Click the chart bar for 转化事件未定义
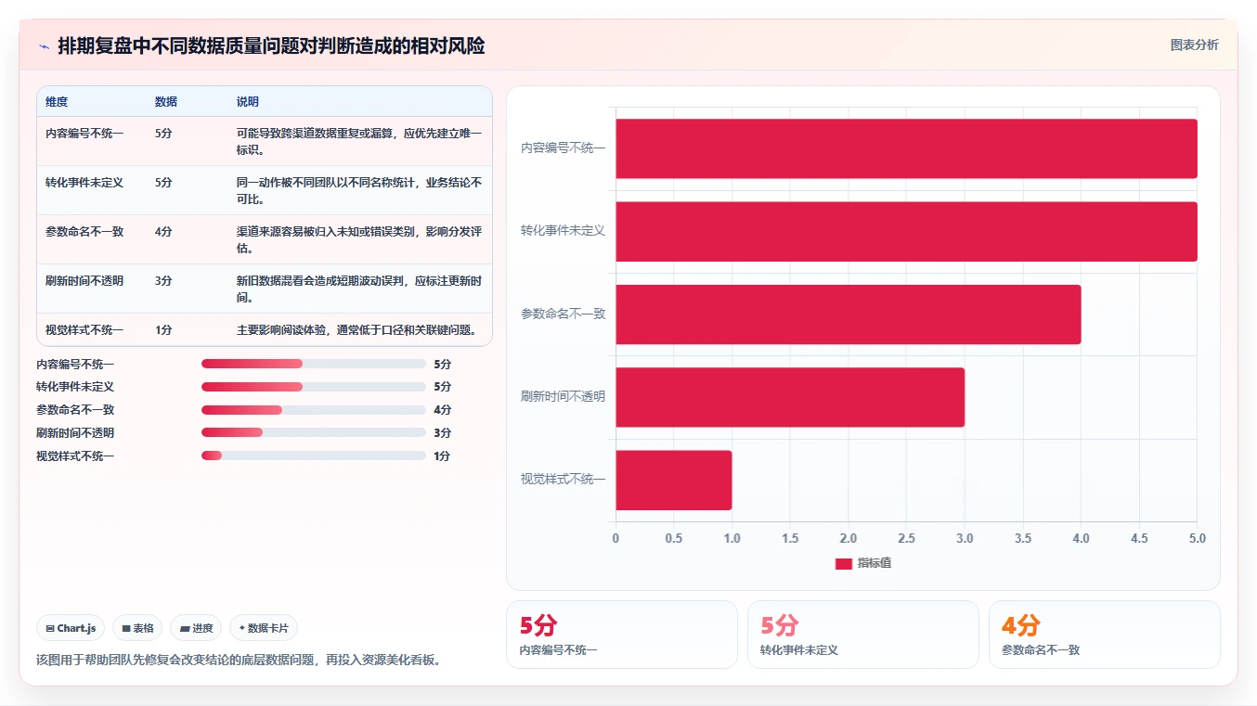 906,231
